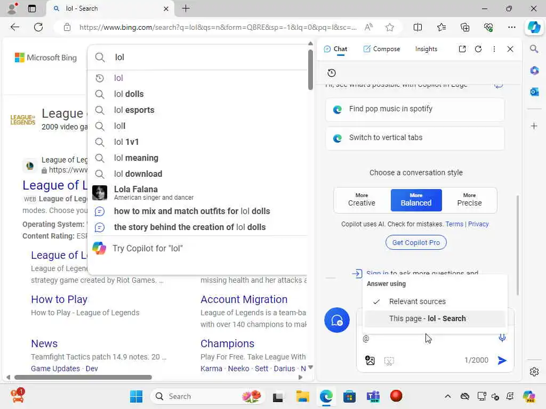The height and width of the screenshot is (409, 546).
Task: Select the recent 'lol' history suggestion
Action: coord(197,78)
